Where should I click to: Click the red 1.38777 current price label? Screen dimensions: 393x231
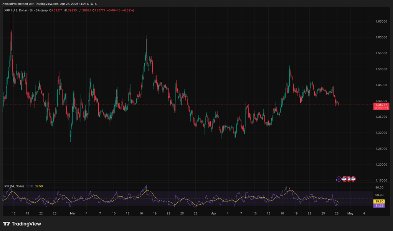[x=381, y=105]
